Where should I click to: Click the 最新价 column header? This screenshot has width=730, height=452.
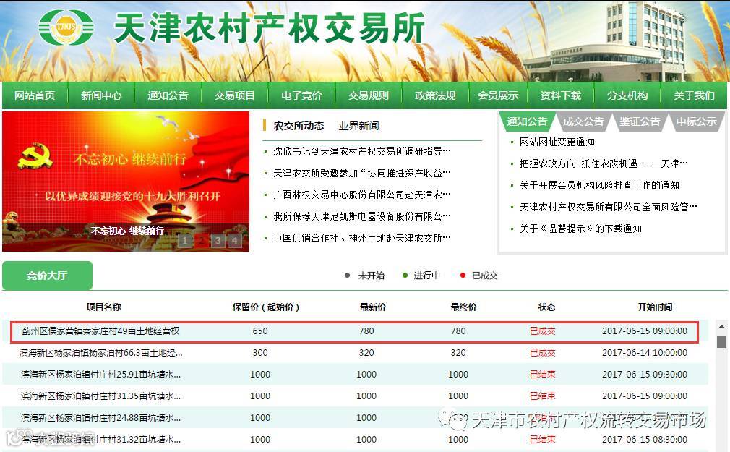[x=372, y=307]
